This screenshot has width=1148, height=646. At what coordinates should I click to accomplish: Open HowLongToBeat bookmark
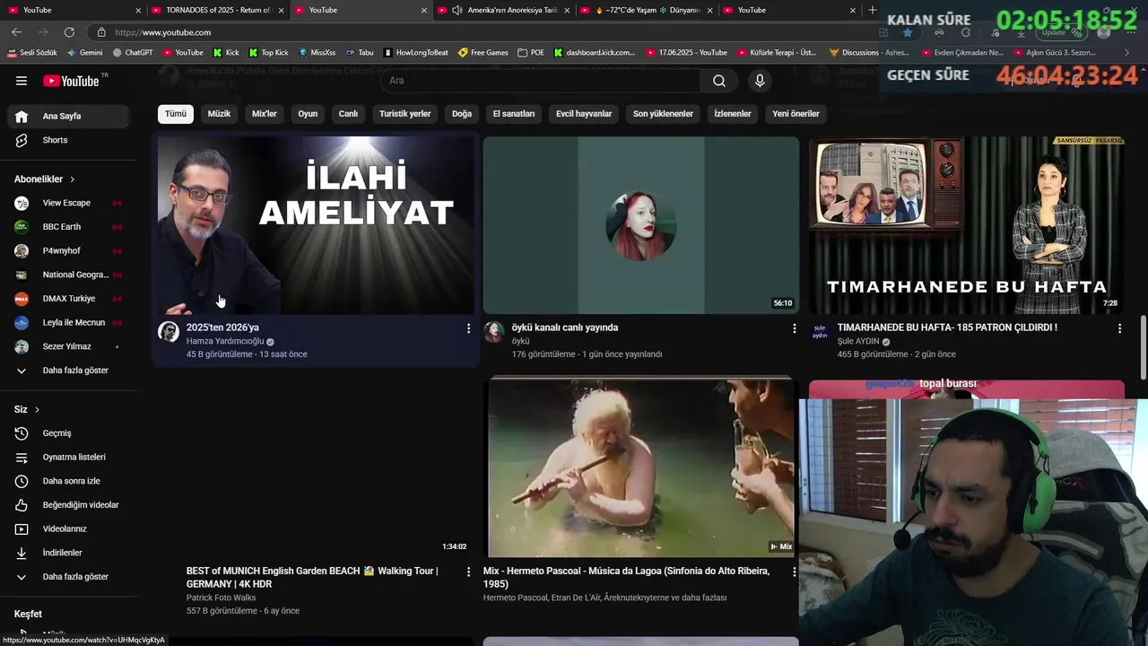coord(416,52)
